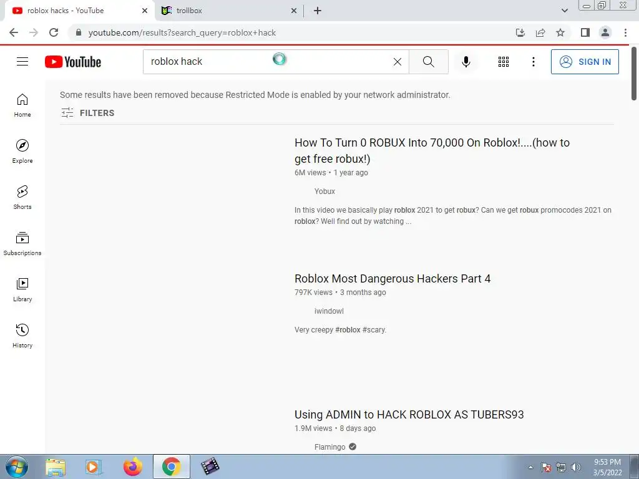Image resolution: width=639 pixels, height=479 pixels.
Task: Click the address bar URL
Action: pyautogui.click(x=182, y=32)
